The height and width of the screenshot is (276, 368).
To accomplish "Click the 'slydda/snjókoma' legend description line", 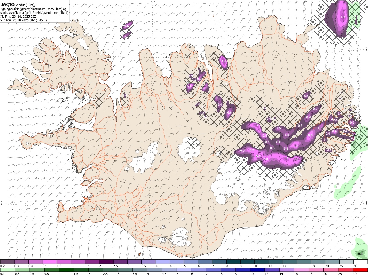I will [x=34, y=13].
